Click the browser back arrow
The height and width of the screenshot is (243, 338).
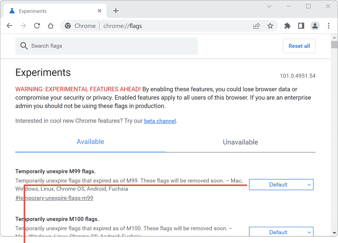pos(10,26)
